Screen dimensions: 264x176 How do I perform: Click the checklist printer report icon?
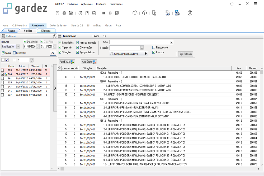tap(168, 13)
